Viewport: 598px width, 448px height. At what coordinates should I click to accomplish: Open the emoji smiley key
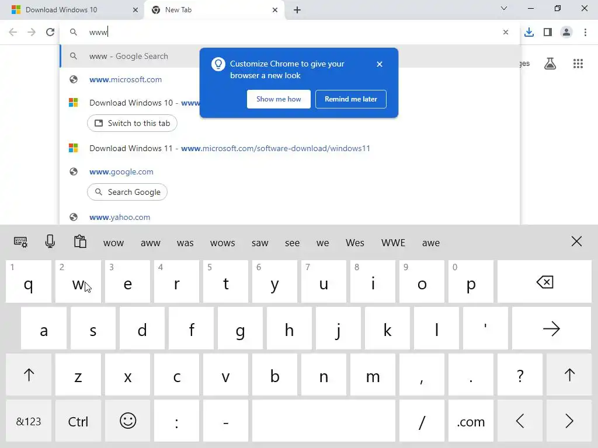coord(128,421)
